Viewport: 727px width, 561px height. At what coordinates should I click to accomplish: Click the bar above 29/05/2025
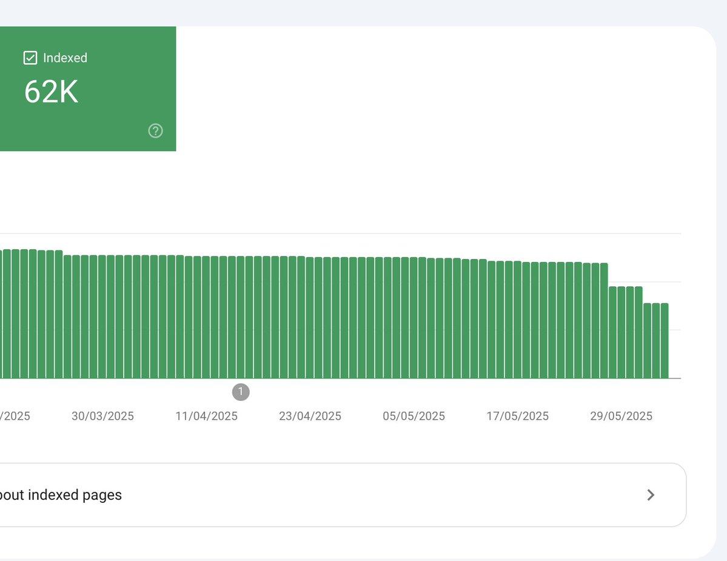pos(621,332)
